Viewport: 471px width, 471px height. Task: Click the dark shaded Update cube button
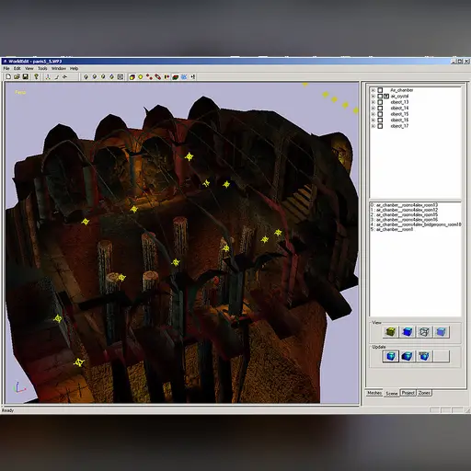click(x=408, y=356)
